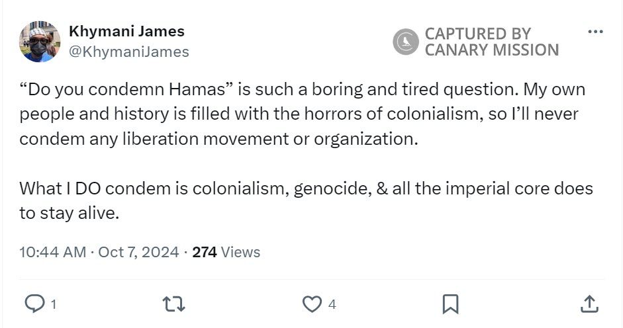Click the final line "to stay alive."
This screenshot has height=328, width=623.
68,214
